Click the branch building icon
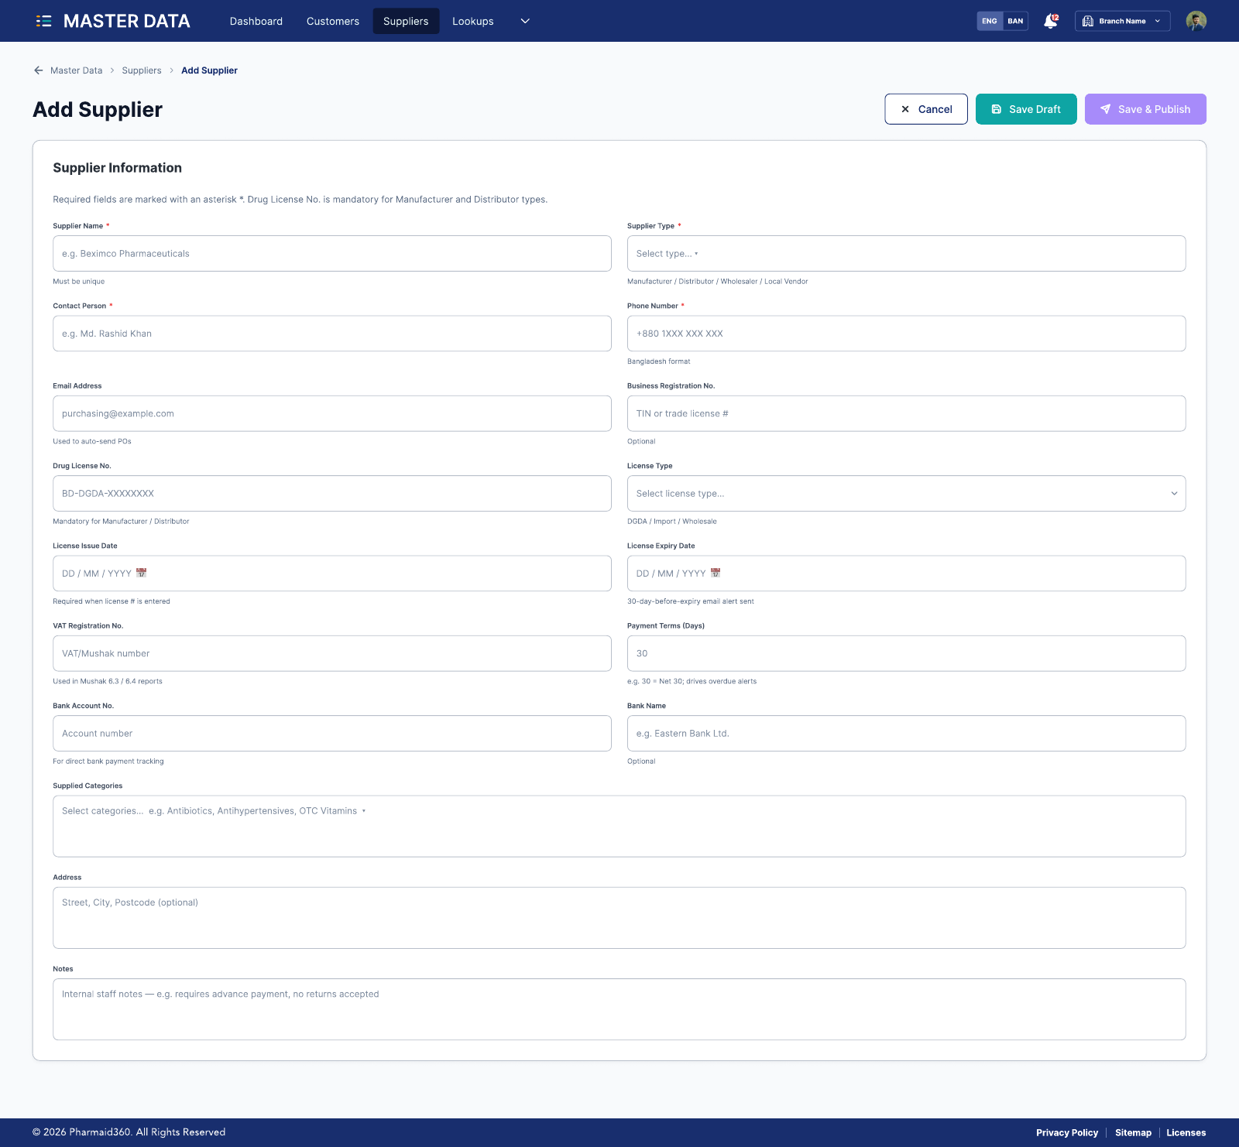 [1087, 21]
